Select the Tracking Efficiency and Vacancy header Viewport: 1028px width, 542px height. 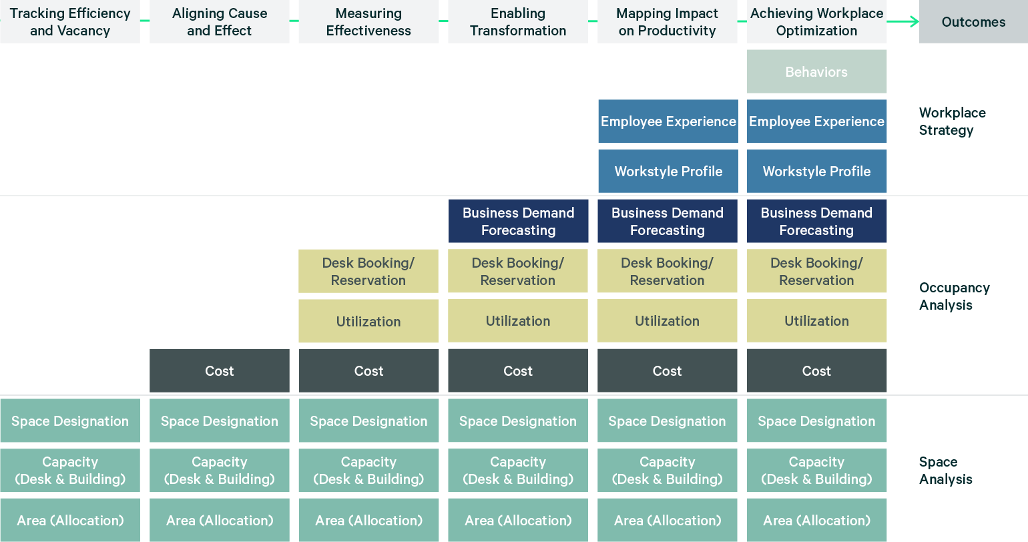tap(70, 22)
